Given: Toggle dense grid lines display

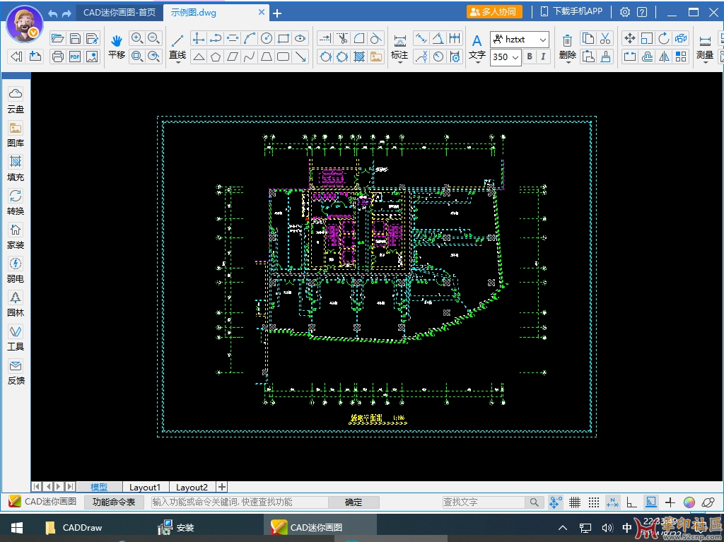Looking at the screenshot, I should pos(574,502).
